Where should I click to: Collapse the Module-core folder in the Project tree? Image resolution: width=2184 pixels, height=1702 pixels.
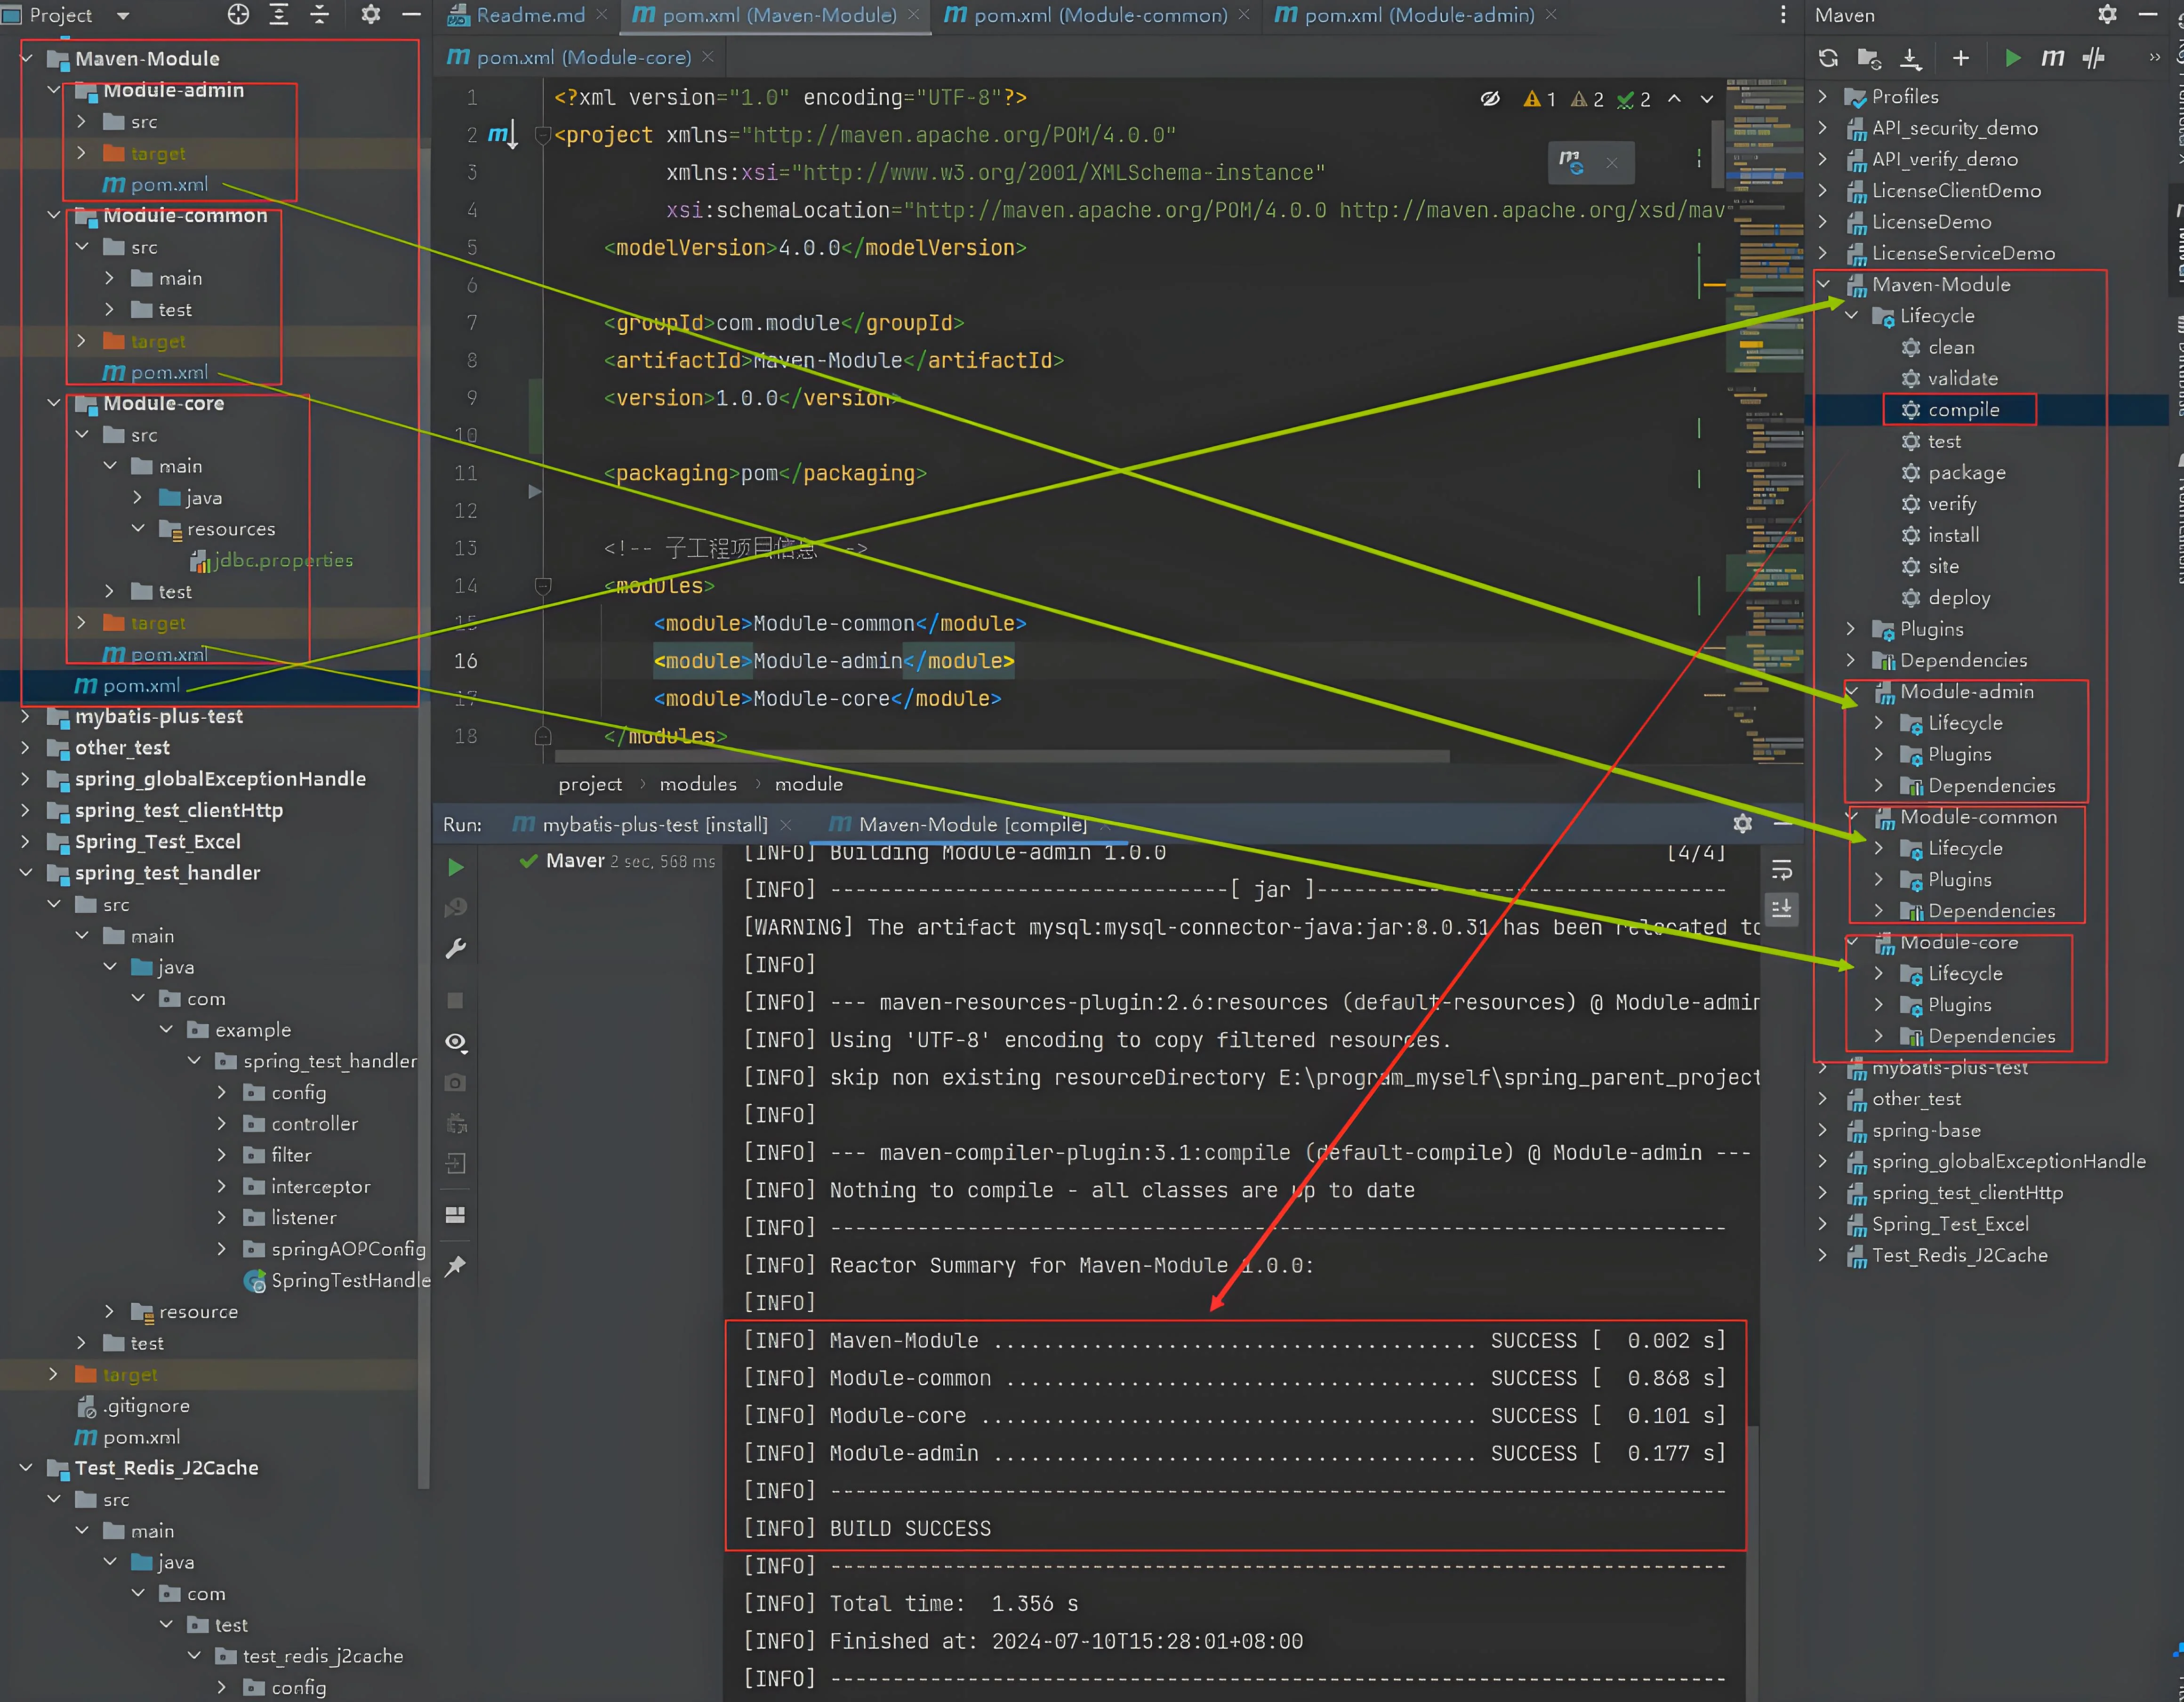click(x=54, y=403)
